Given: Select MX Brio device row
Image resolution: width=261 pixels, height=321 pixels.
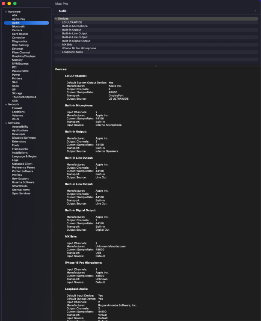Looking at the screenshot, I should click(x=156, y=45).
